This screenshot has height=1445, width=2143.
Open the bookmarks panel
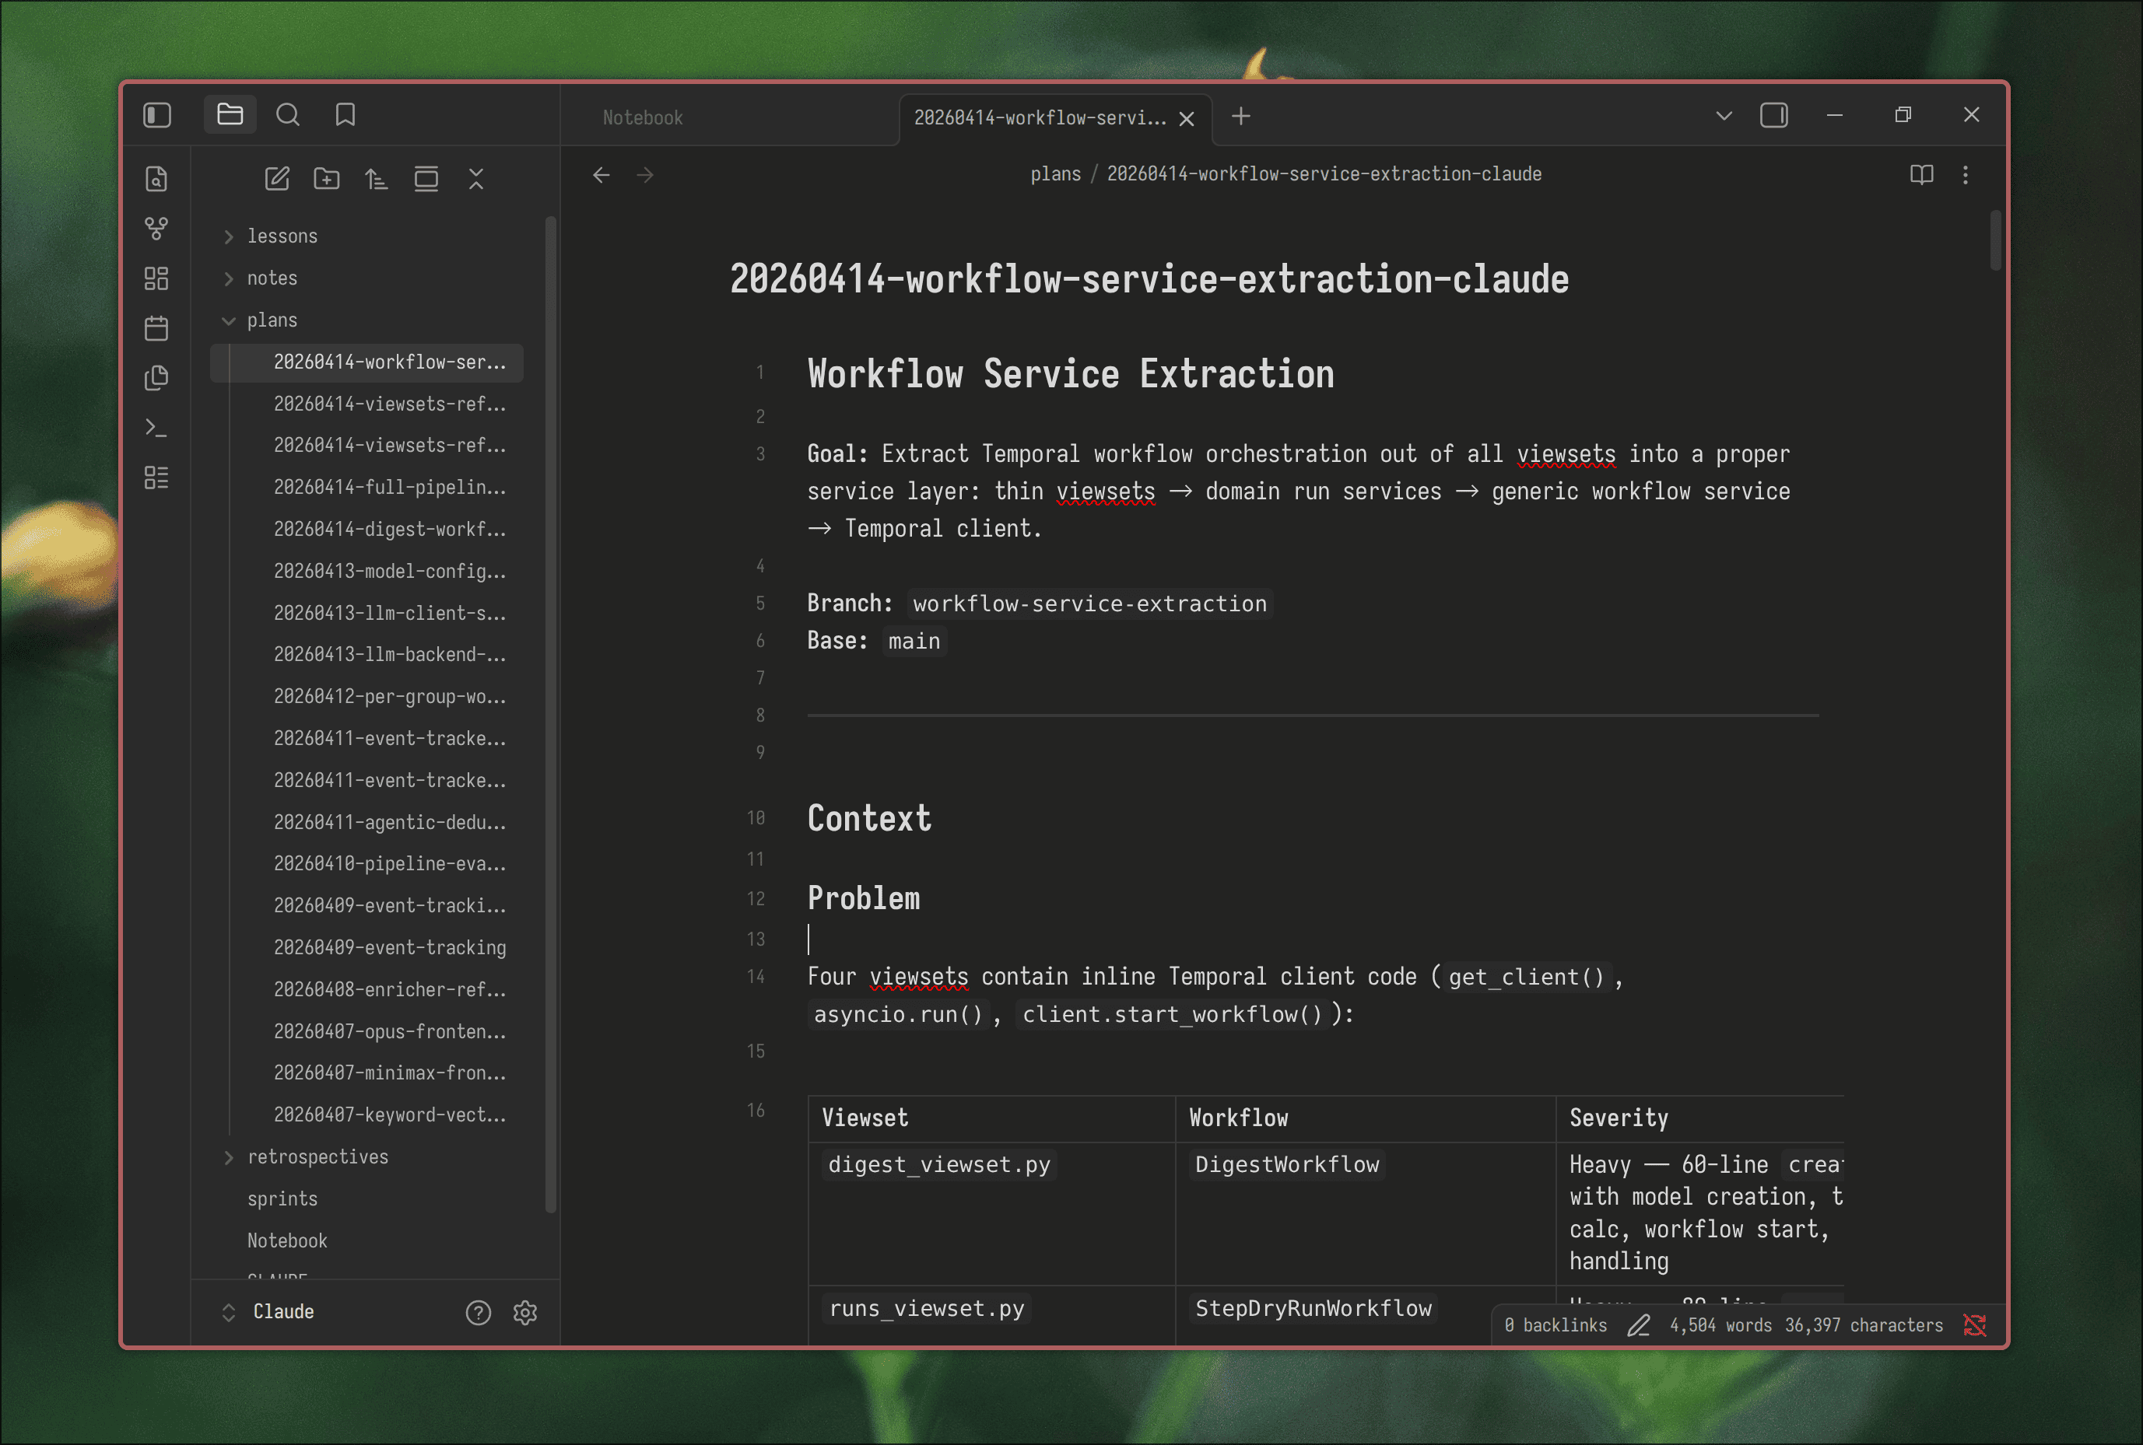(345, 114)
